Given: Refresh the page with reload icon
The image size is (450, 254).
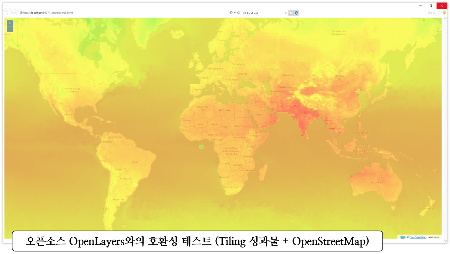Looking at the screenshot, I should click(x=239, y=13).
